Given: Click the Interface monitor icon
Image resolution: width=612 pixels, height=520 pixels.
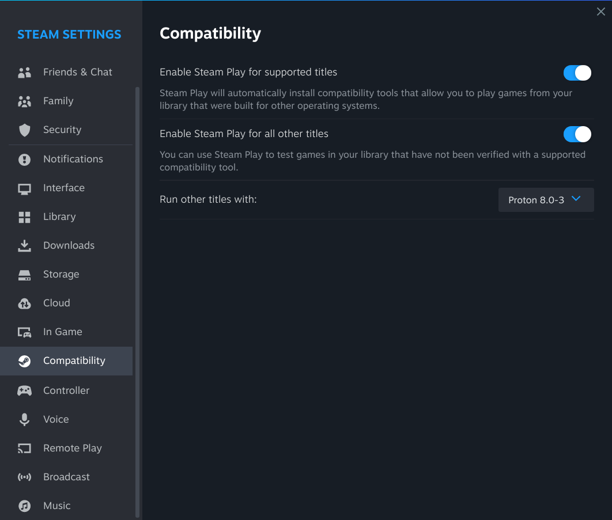Looking at the screenshot, I should (x=24, y=188).
